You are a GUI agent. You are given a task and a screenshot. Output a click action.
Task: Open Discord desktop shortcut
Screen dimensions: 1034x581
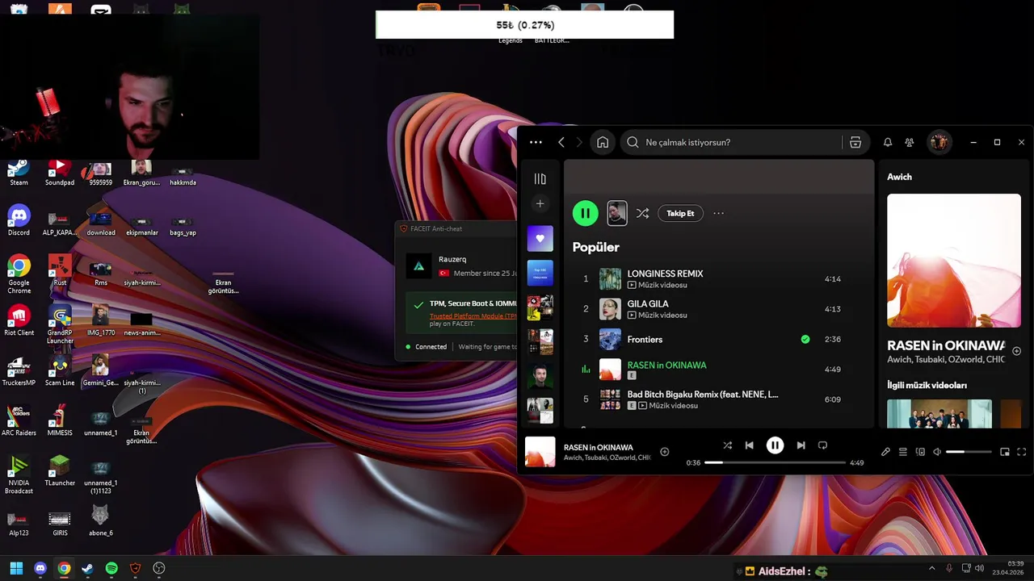19,221
